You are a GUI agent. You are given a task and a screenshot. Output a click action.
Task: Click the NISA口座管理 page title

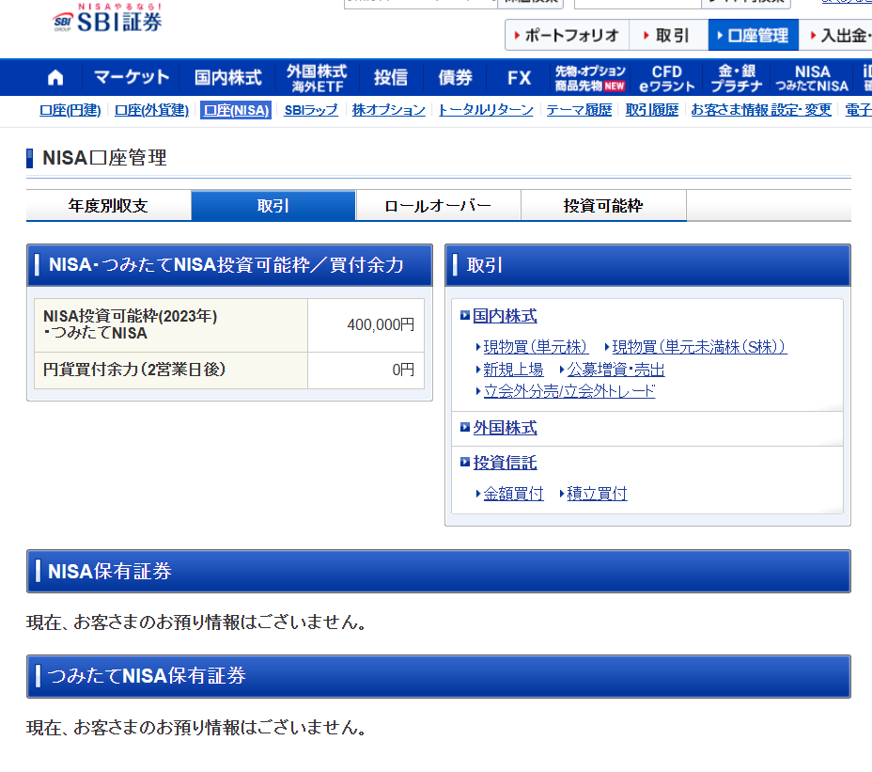104,158
